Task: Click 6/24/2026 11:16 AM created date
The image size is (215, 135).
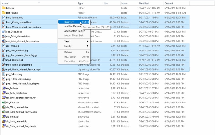Action: [x=175, y=13]
